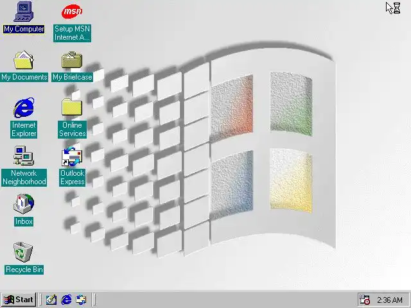Screen dimensions: 411x308
Task: Click the Task Scheduler tray icon
Action: click(x=364, y=300)
